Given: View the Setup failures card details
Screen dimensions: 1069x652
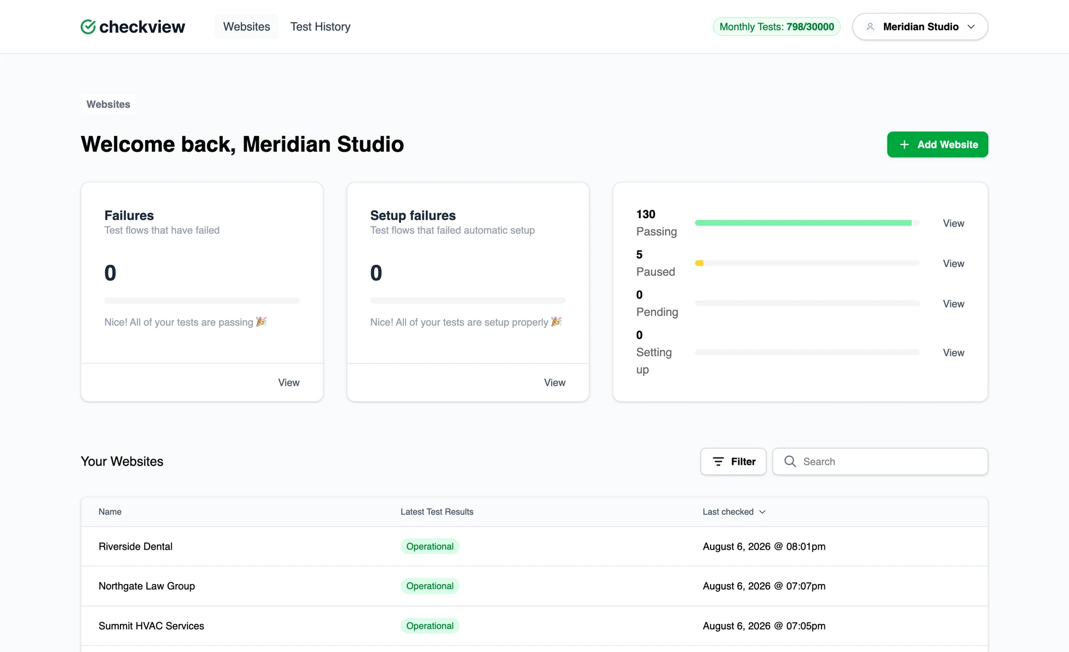Looking at the screenshot, I should coord(554,382).
